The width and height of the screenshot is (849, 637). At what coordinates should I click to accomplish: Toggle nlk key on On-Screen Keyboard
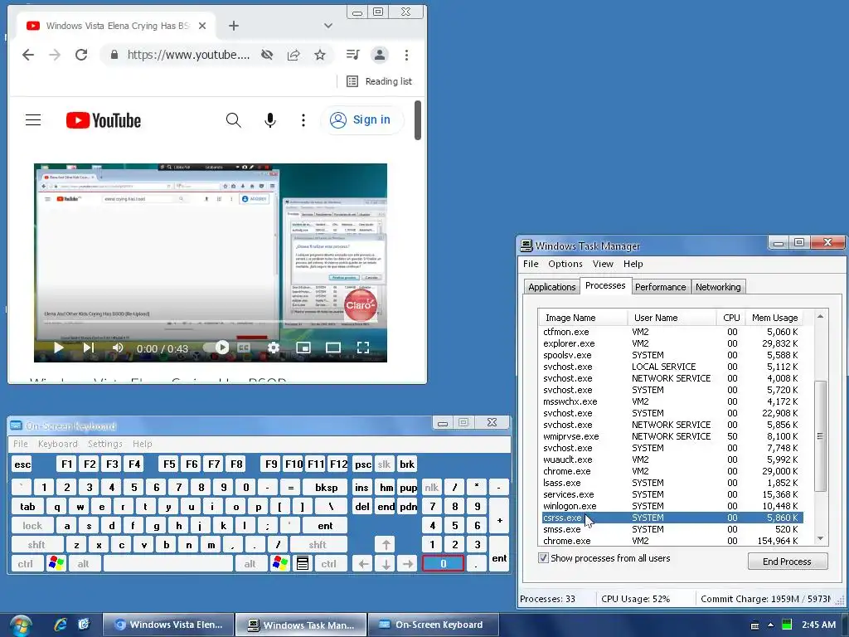tap(431, 487)
